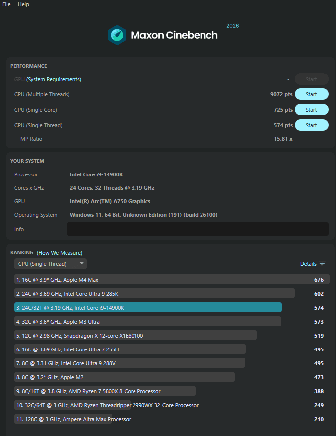Start the CPU Single Core benchmark
This screenshot has height=436, width=336.
click(311, 110)
